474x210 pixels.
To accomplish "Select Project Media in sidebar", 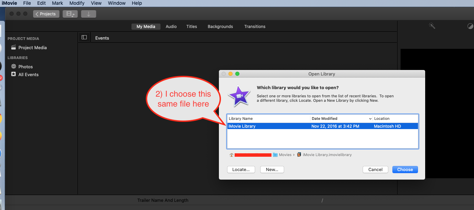I will [32, 48].
